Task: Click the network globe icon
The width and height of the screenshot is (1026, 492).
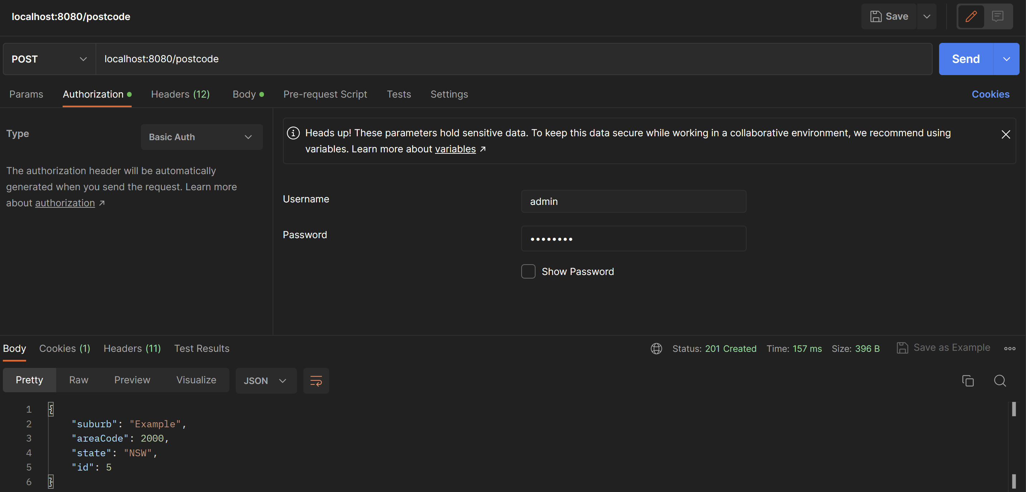Action: [x=656, y=349]
